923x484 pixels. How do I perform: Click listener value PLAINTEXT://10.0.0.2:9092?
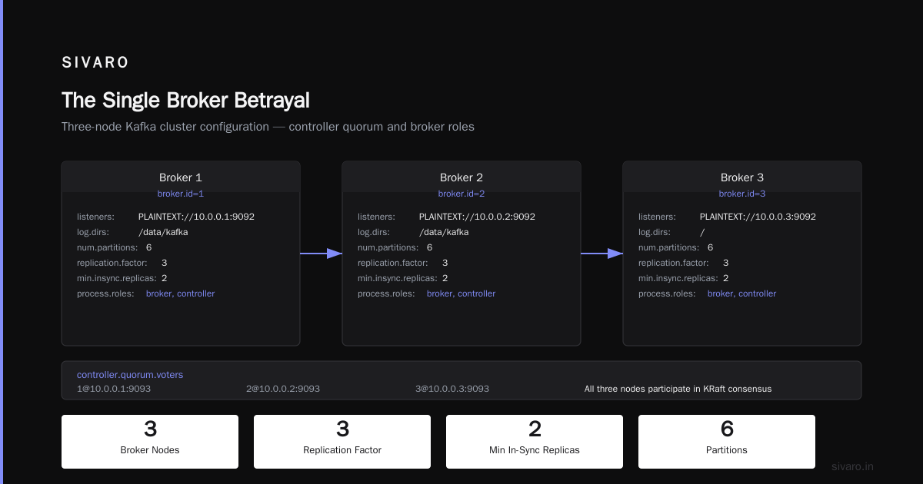[477, 217]
